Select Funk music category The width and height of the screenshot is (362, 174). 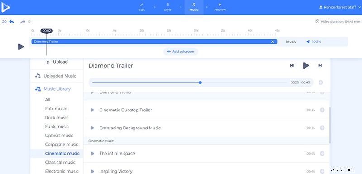(x=57, y=126)
